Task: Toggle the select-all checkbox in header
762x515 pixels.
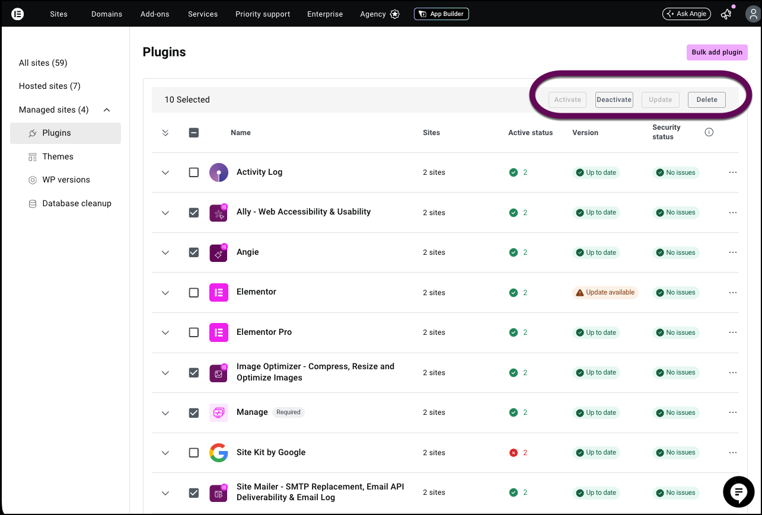Action: tap(194, 133)
